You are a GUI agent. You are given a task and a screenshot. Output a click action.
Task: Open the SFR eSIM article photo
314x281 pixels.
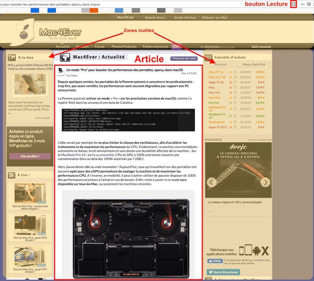[30, 84]
